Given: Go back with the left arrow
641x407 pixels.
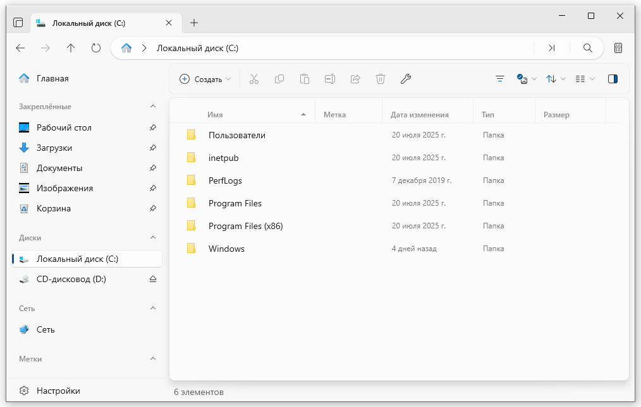Looking at the screenshot, I should (x=20, y=48).
